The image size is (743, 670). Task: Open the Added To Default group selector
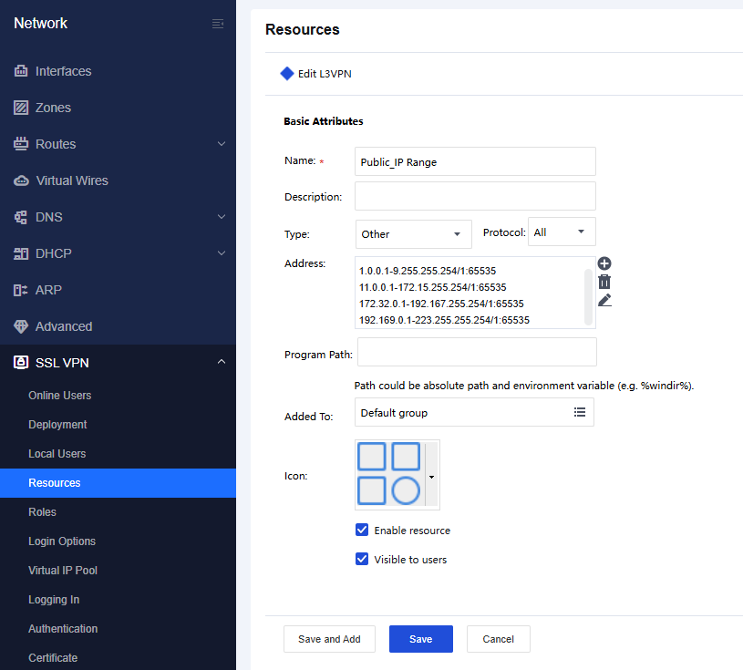click(x=474, y=412)
